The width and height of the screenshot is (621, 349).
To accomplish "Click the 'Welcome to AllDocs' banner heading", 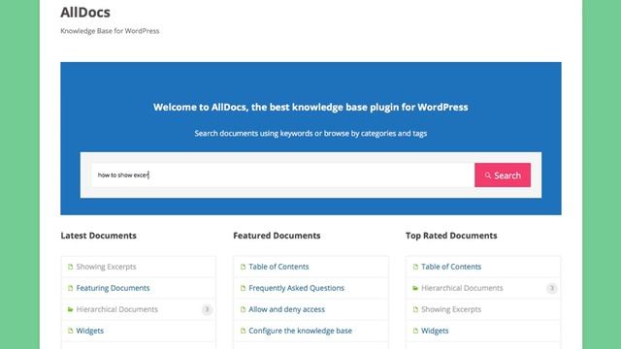I will pos(310,108).
